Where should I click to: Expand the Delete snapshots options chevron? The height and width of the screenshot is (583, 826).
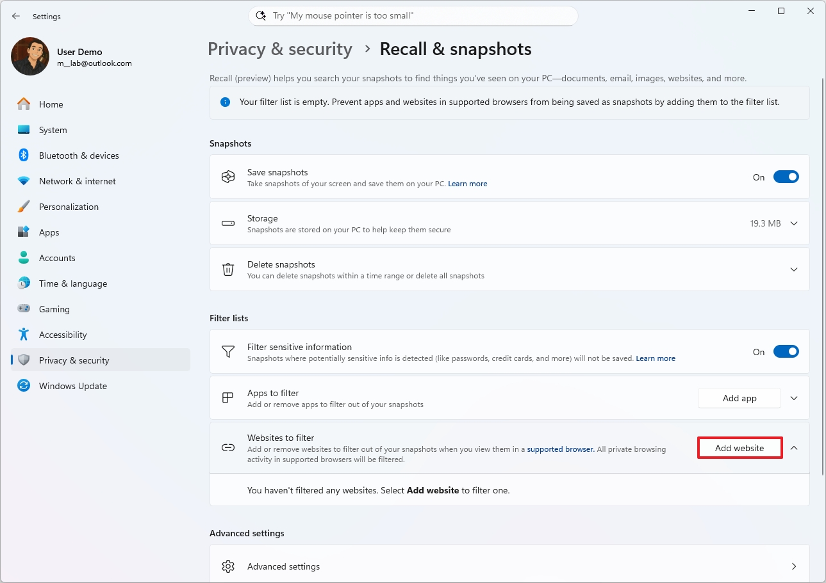tap(794, 269)
